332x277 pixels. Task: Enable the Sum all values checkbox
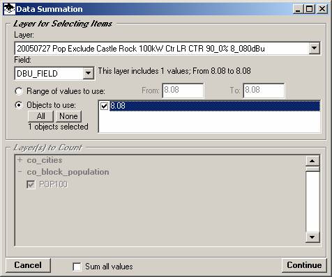(x=77, y=267)
